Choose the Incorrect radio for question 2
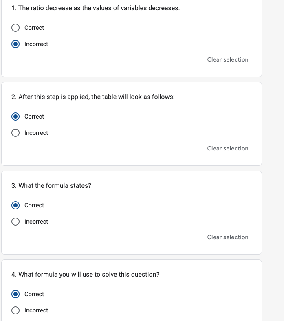The height and width of the screenshot is (321, 284). click(15, 133)
